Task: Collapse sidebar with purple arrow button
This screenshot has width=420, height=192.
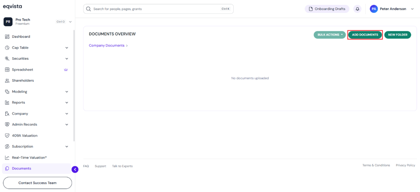Action: (75, 169)
